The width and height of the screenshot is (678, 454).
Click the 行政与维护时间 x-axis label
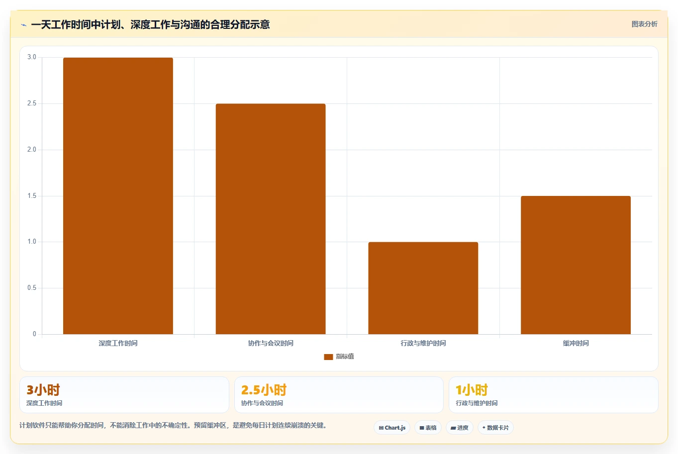[x=423, y=343]
